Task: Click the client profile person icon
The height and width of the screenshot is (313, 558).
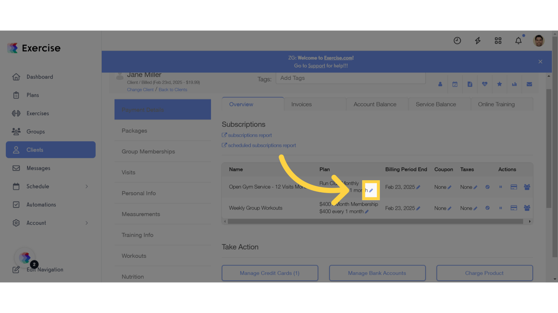Action: click(440, 84)
